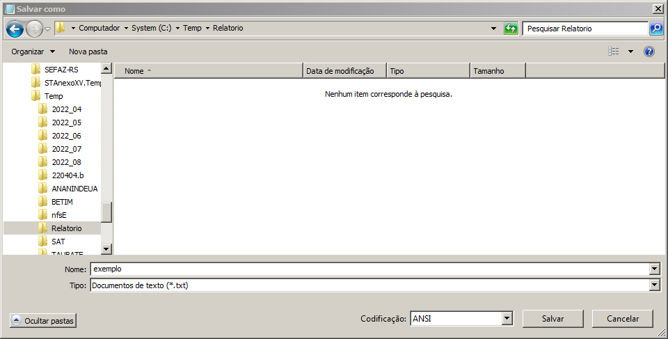This screenshot has height=339, width=668.
Task: Click System (C:) in the breadcrumb
Action: coord(151,28)
